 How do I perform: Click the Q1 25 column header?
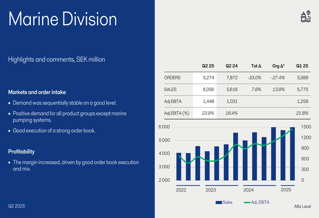click(x=302, y=66)
